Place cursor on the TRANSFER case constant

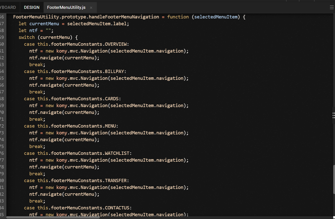pos(116,181)
